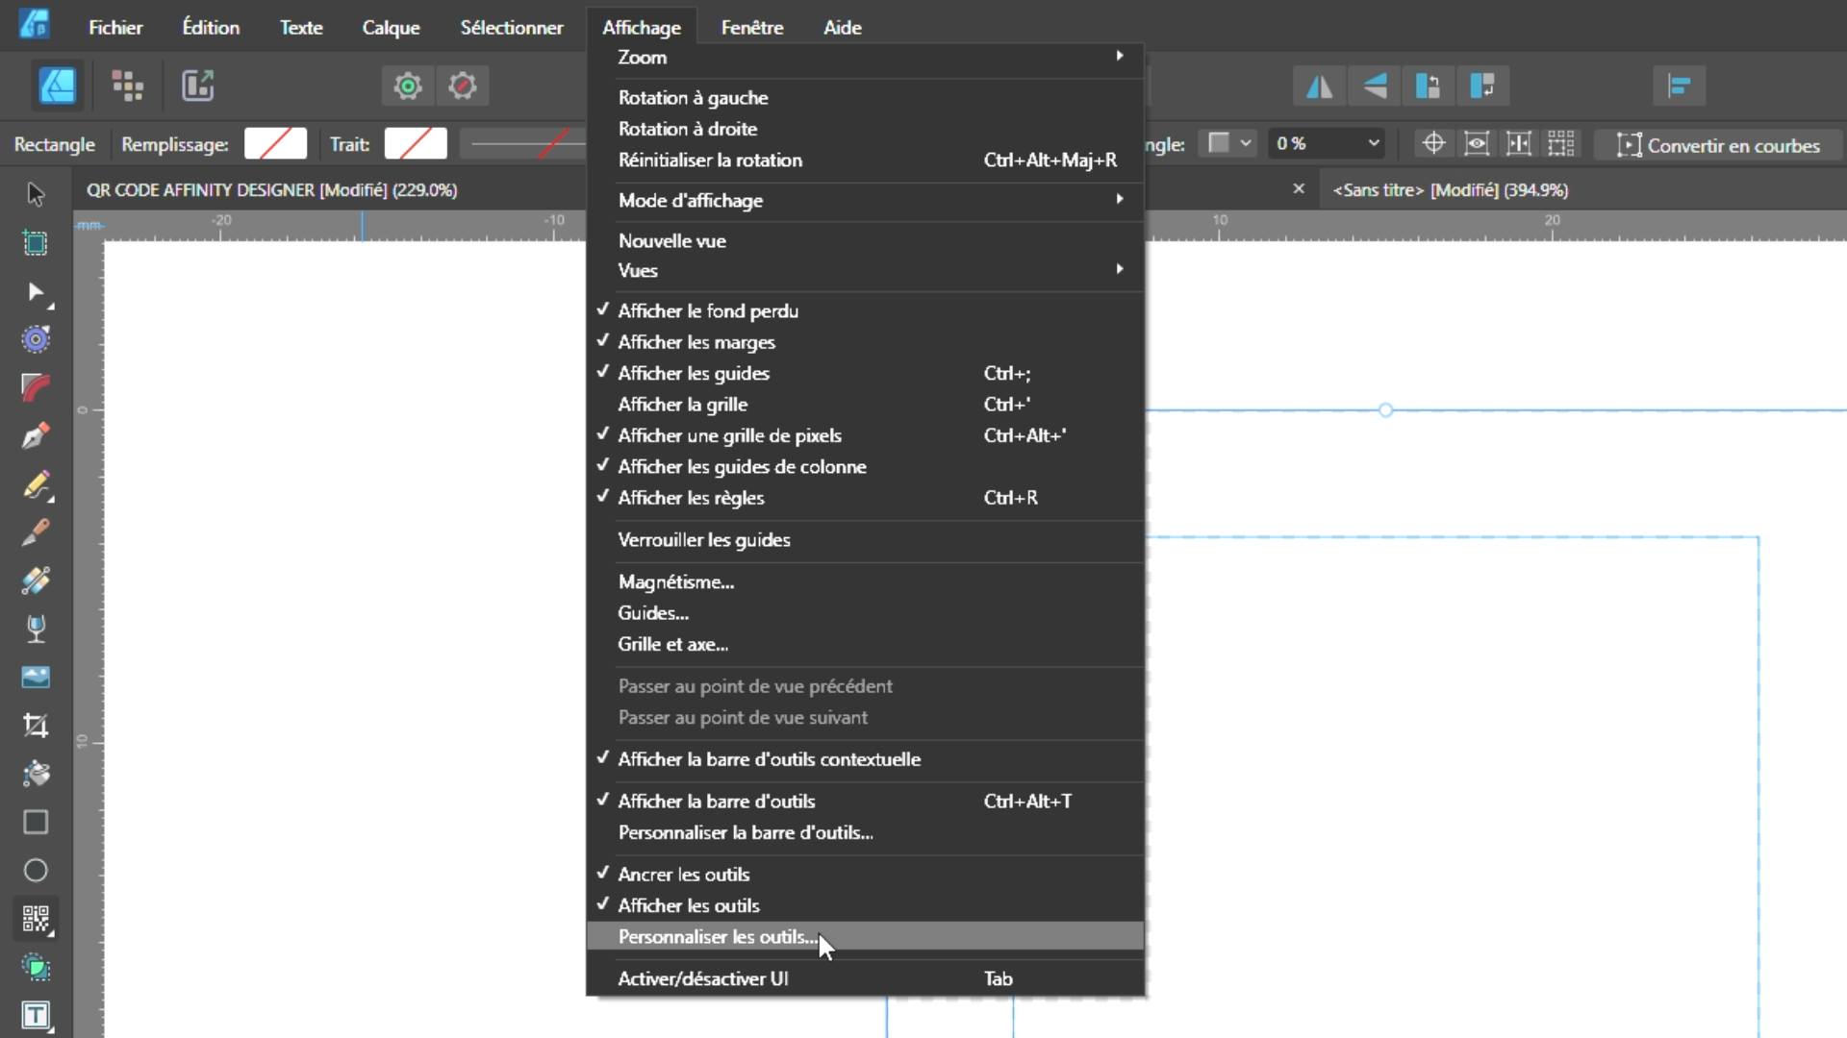Disable Afficher les marges
This screenshot has height=1038, width=1847.
(x=696, y=342)
